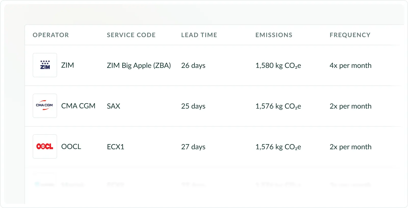
Task: Sort by the Service Code column header
Action: (131, 35)
